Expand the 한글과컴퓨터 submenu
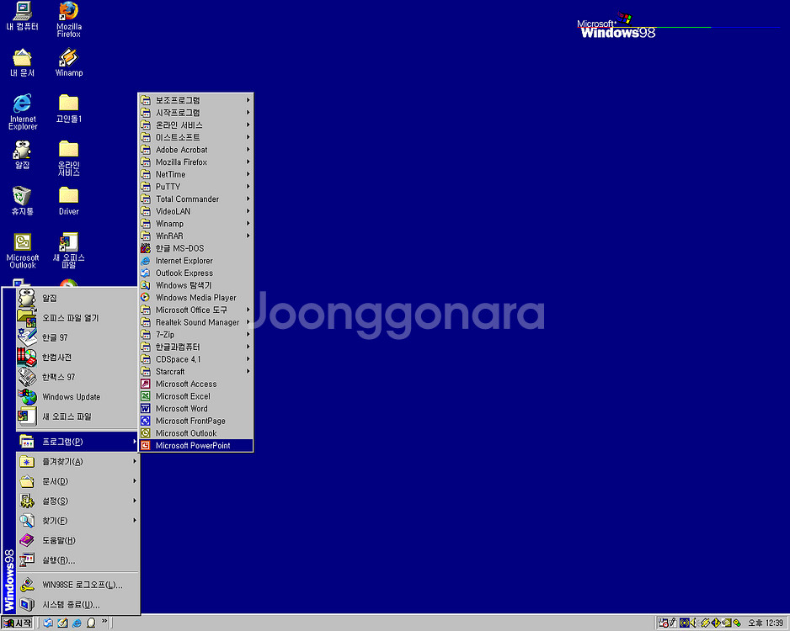The width and height of the screenshot is (790, 631). [196, 347]
